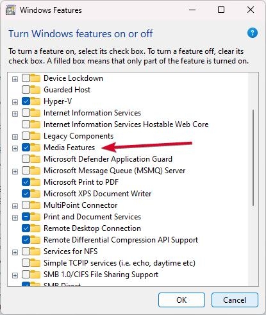The image size is (266, 315).
Task: Expand Microsoft Message Queue (MSMQ) Server node
Action: 15,171
